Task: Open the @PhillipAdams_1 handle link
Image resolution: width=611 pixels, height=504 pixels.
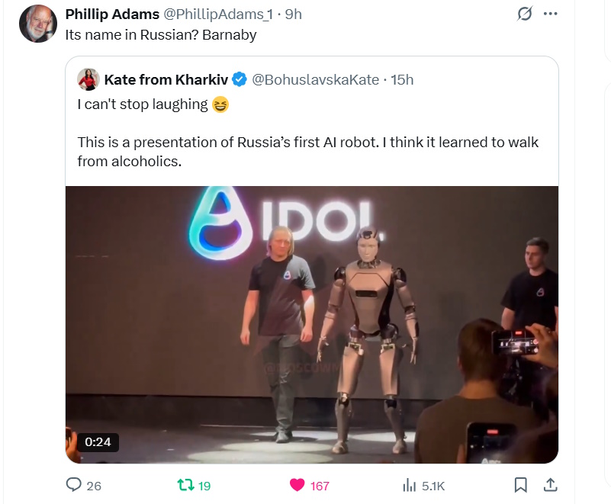Action: tap(218, 14)
